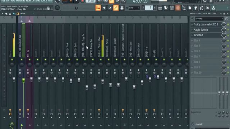230x129 pixels.
Task: Invert polarity icon on CRASH Trappy Man track
Action: (x=91, y=70)
